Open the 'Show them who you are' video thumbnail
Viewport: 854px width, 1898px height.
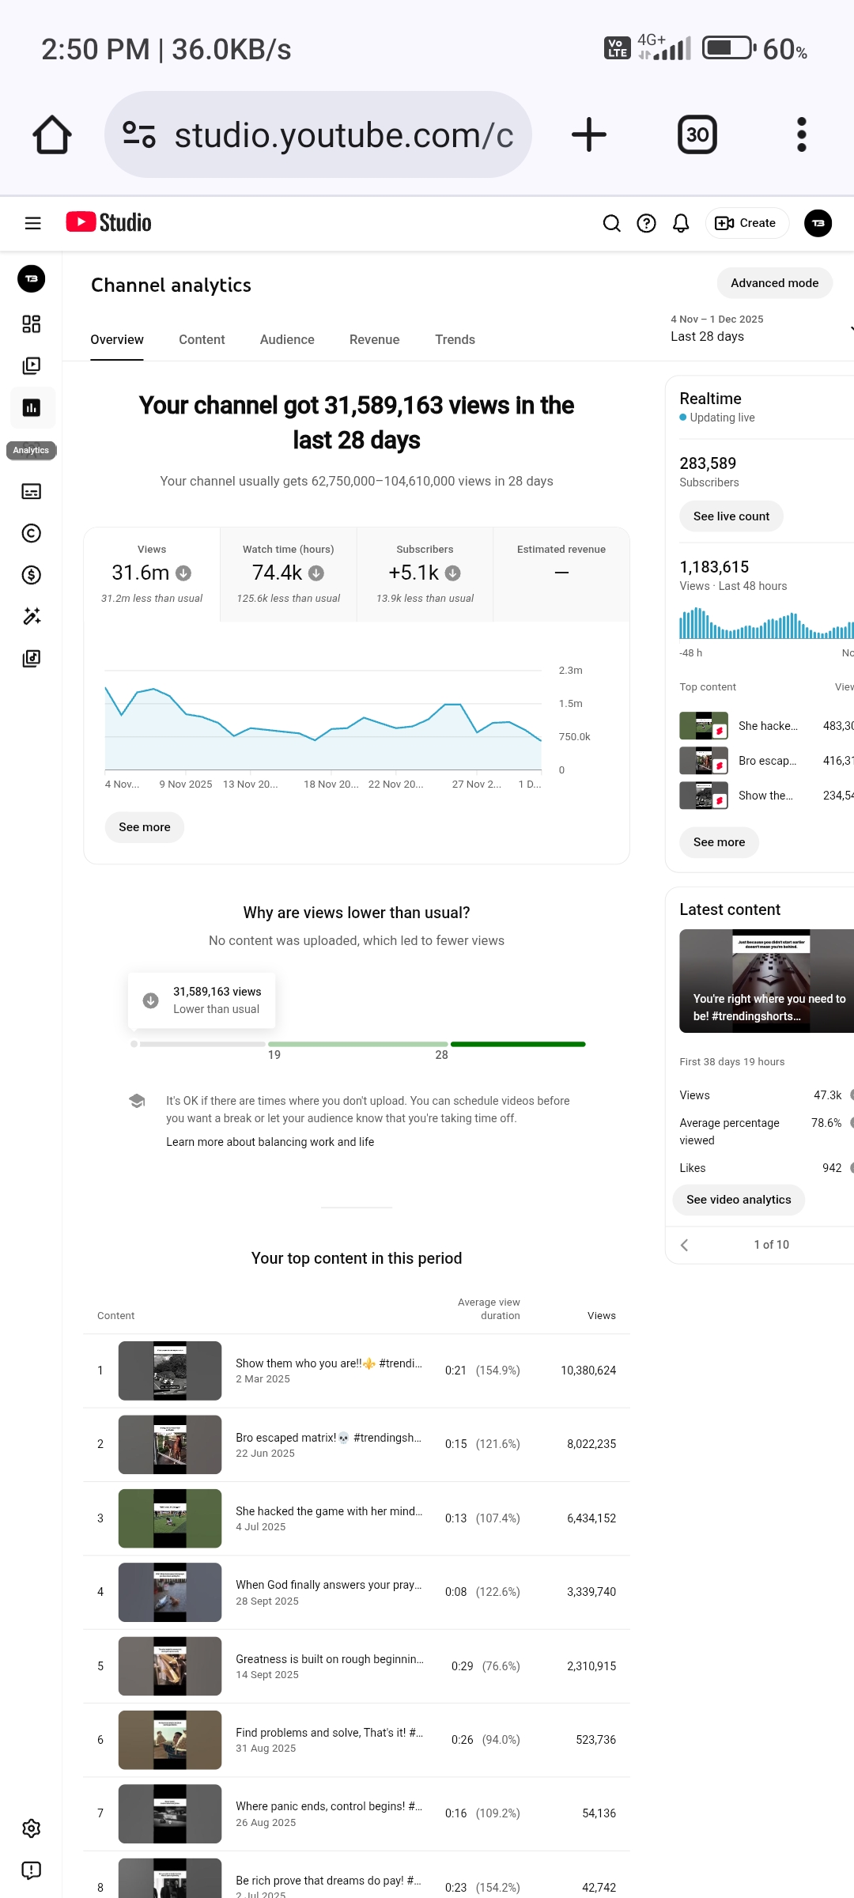[x=170, y=1371]
